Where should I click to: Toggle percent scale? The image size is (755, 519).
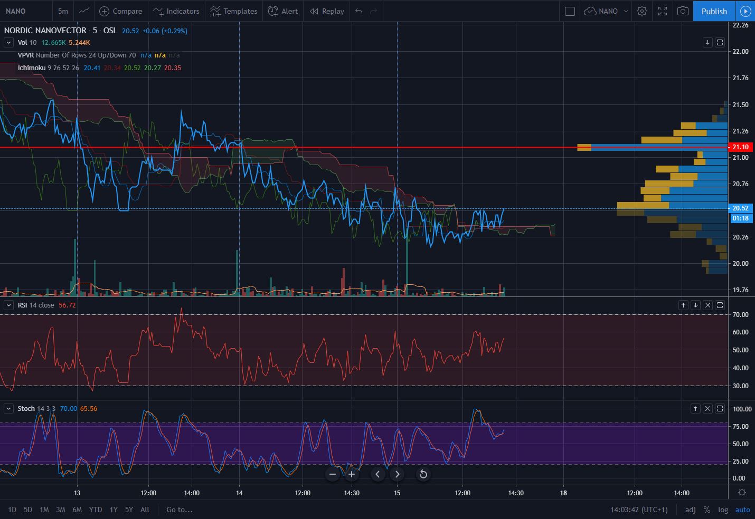click(706, 510)
